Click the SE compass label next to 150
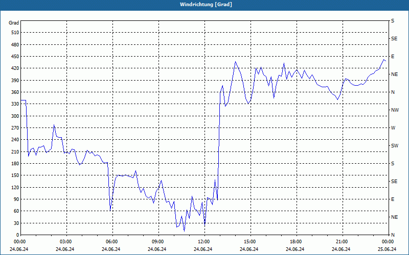 (394, 182)
